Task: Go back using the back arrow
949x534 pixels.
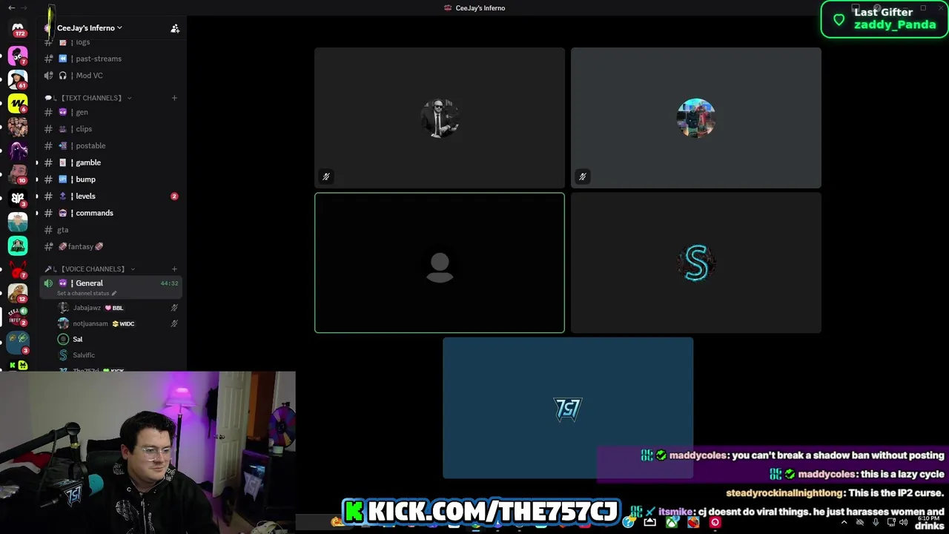Action: pyautogui.click(x=11, y=7)
